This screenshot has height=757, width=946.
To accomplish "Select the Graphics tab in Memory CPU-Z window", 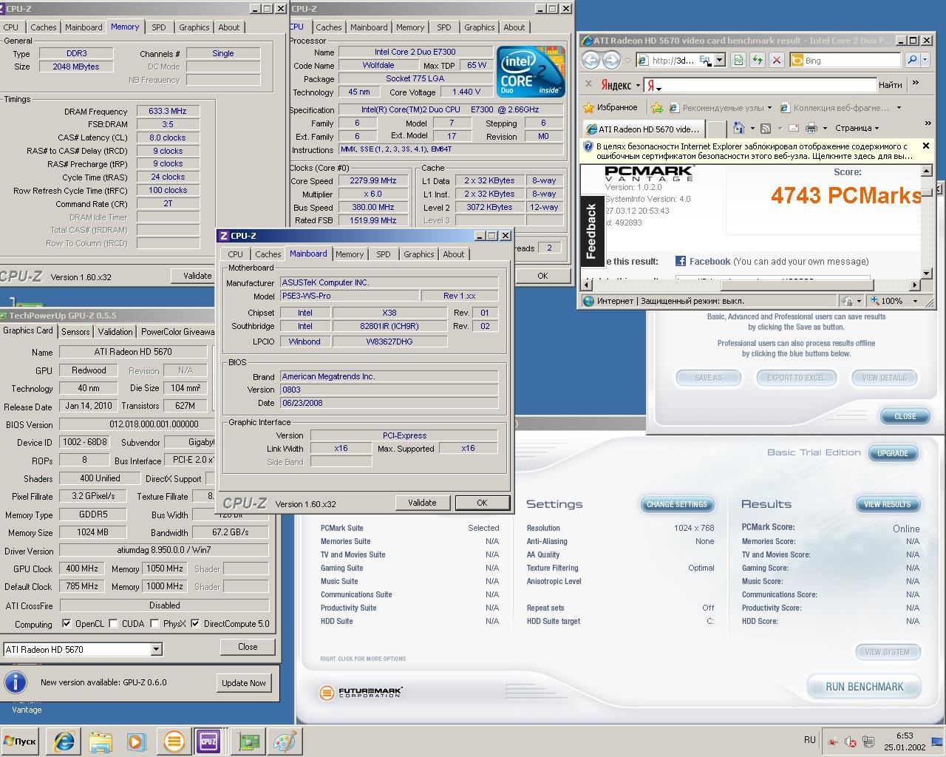I will pyautogui.click(x=194, y=27).
